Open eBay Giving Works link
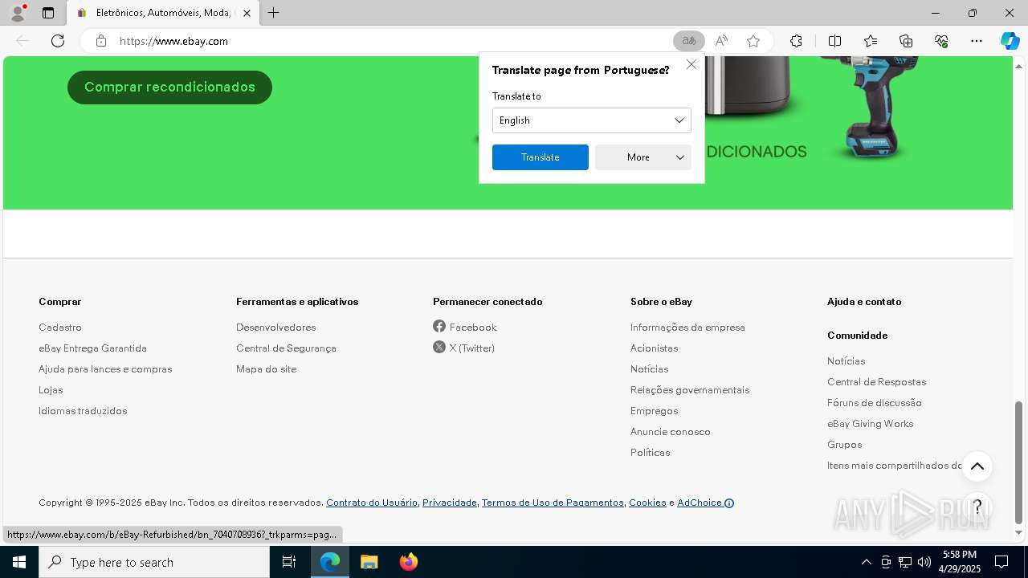The width and height of the screenshot is (1028, 578). click(x=870, y=423)
